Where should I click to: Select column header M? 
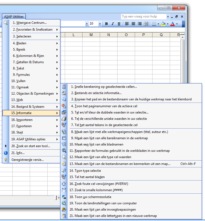pos(91,35)
